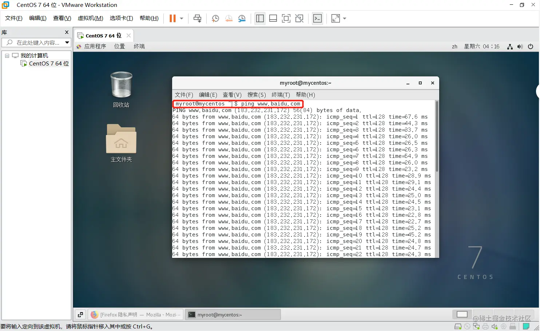
Task: Open VMware 帮助(H) menu
Action: coord(149,18)
